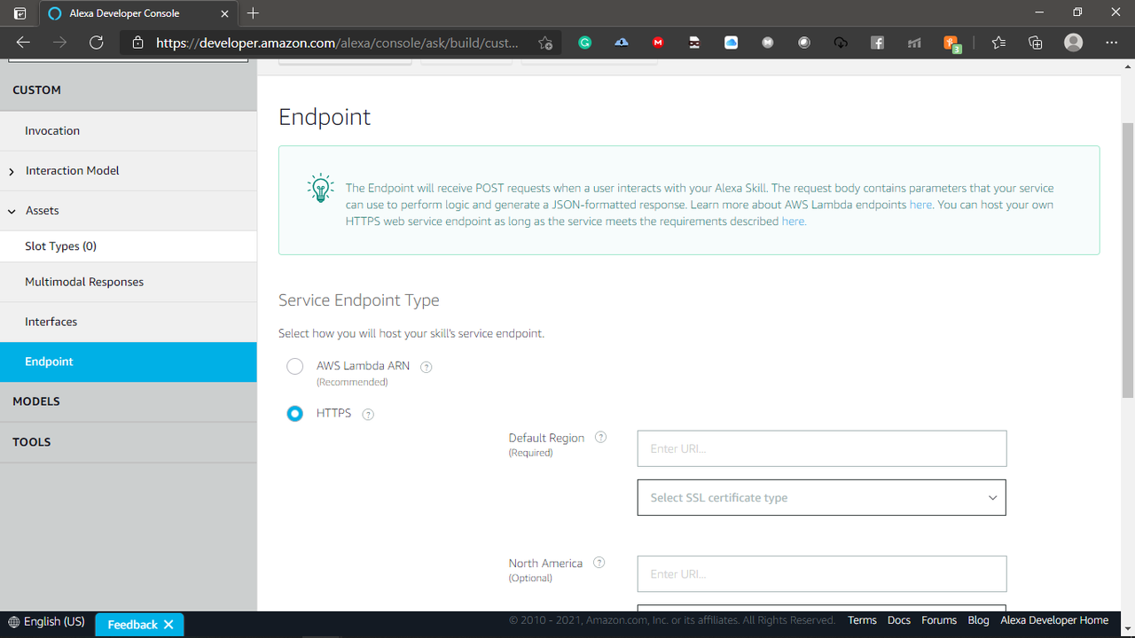Open Multimodal Responses in sidebar

click(129, 282)
